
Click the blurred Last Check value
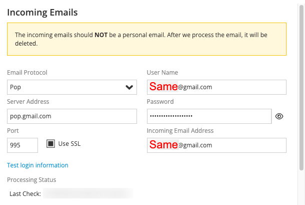(x=88, y=193)
